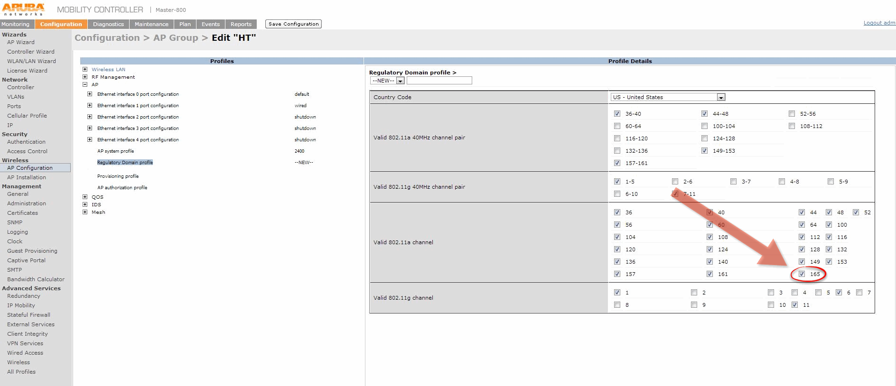Open the Monitoring tab

click(16, 24)
